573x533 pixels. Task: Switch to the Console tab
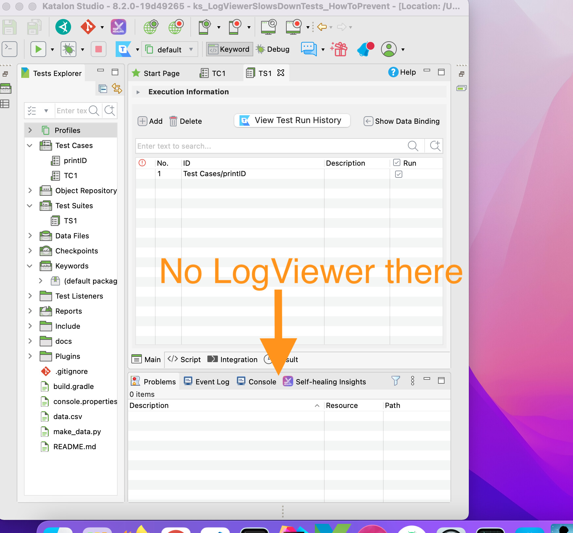pyautogui.click(x=257, y=381)
